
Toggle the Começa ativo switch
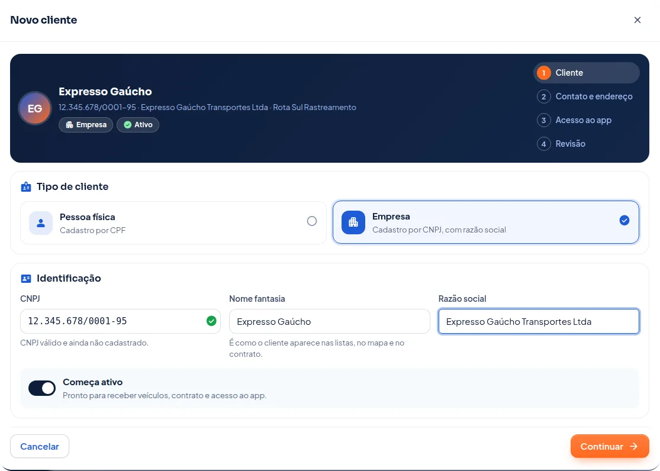pos(42,388)
